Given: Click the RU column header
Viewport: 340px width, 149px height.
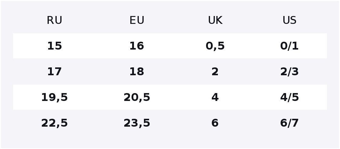Looking at the screenshot, I should tap(55, 20).
